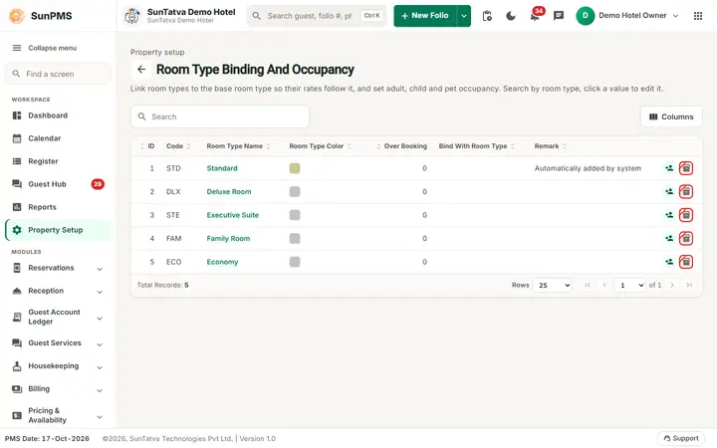
Task: Click the SunTatva Demo Hotel logo
Action: coord(132,16)
